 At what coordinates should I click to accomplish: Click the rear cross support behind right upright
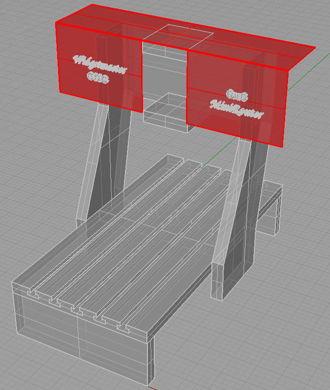269,209
